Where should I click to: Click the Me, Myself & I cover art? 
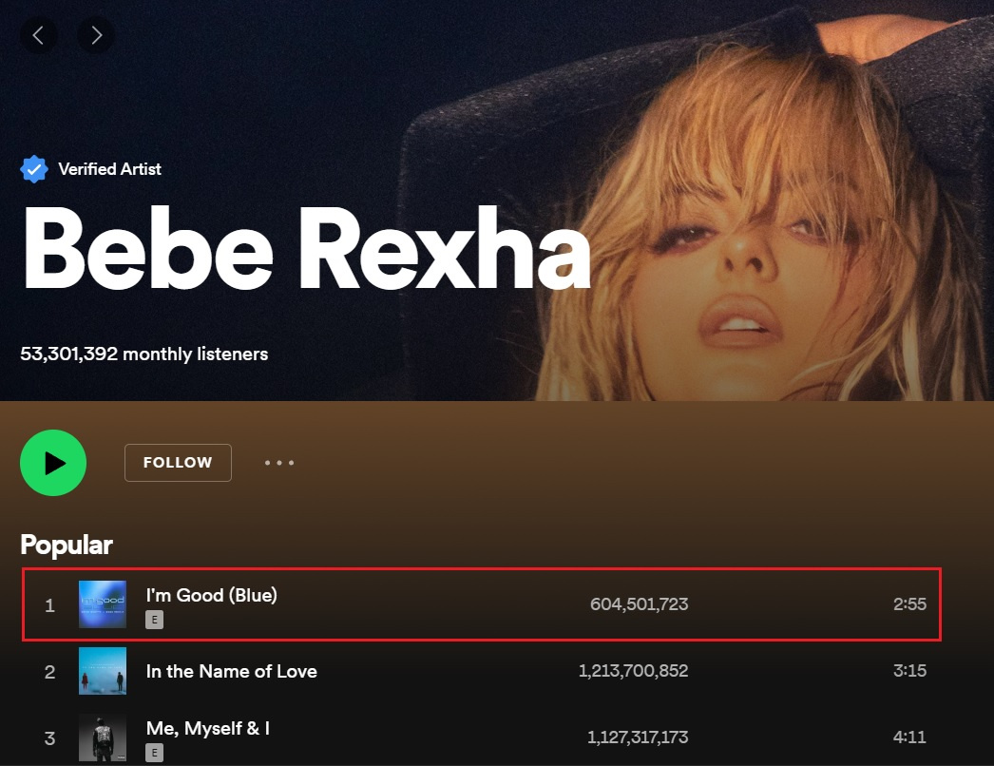(103, 737)
